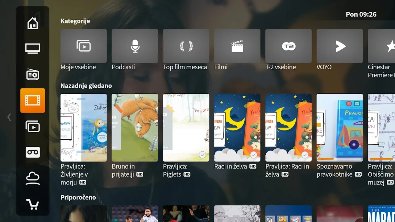Open the T-2 vsebine tile
Image resolution: width=395 pixels, height=222 pixels.
(x=289, y=46)
